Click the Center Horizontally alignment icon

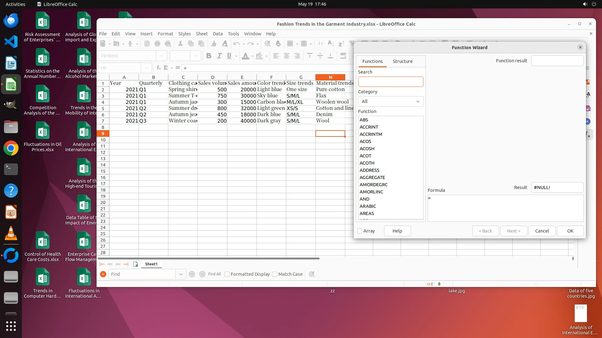286,56
